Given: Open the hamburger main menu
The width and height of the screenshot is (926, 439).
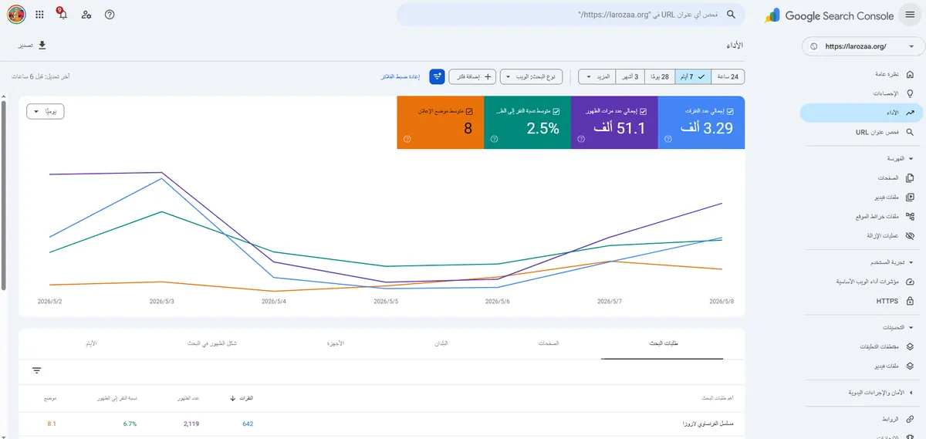Looking at the screenshot, I should [x=911, y=15].
